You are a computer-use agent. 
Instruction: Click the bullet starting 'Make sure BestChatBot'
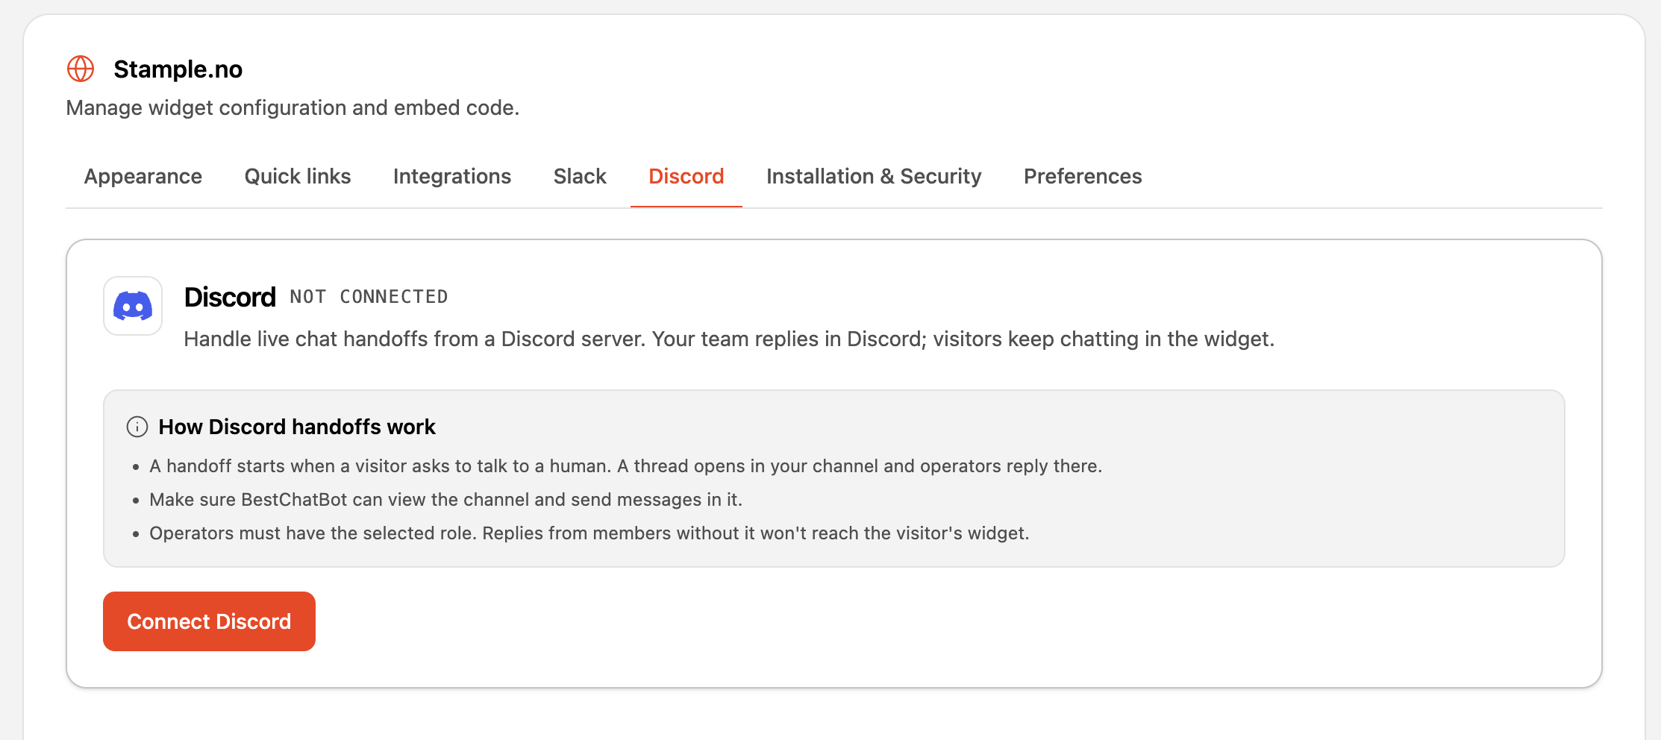tap(446, 500)
